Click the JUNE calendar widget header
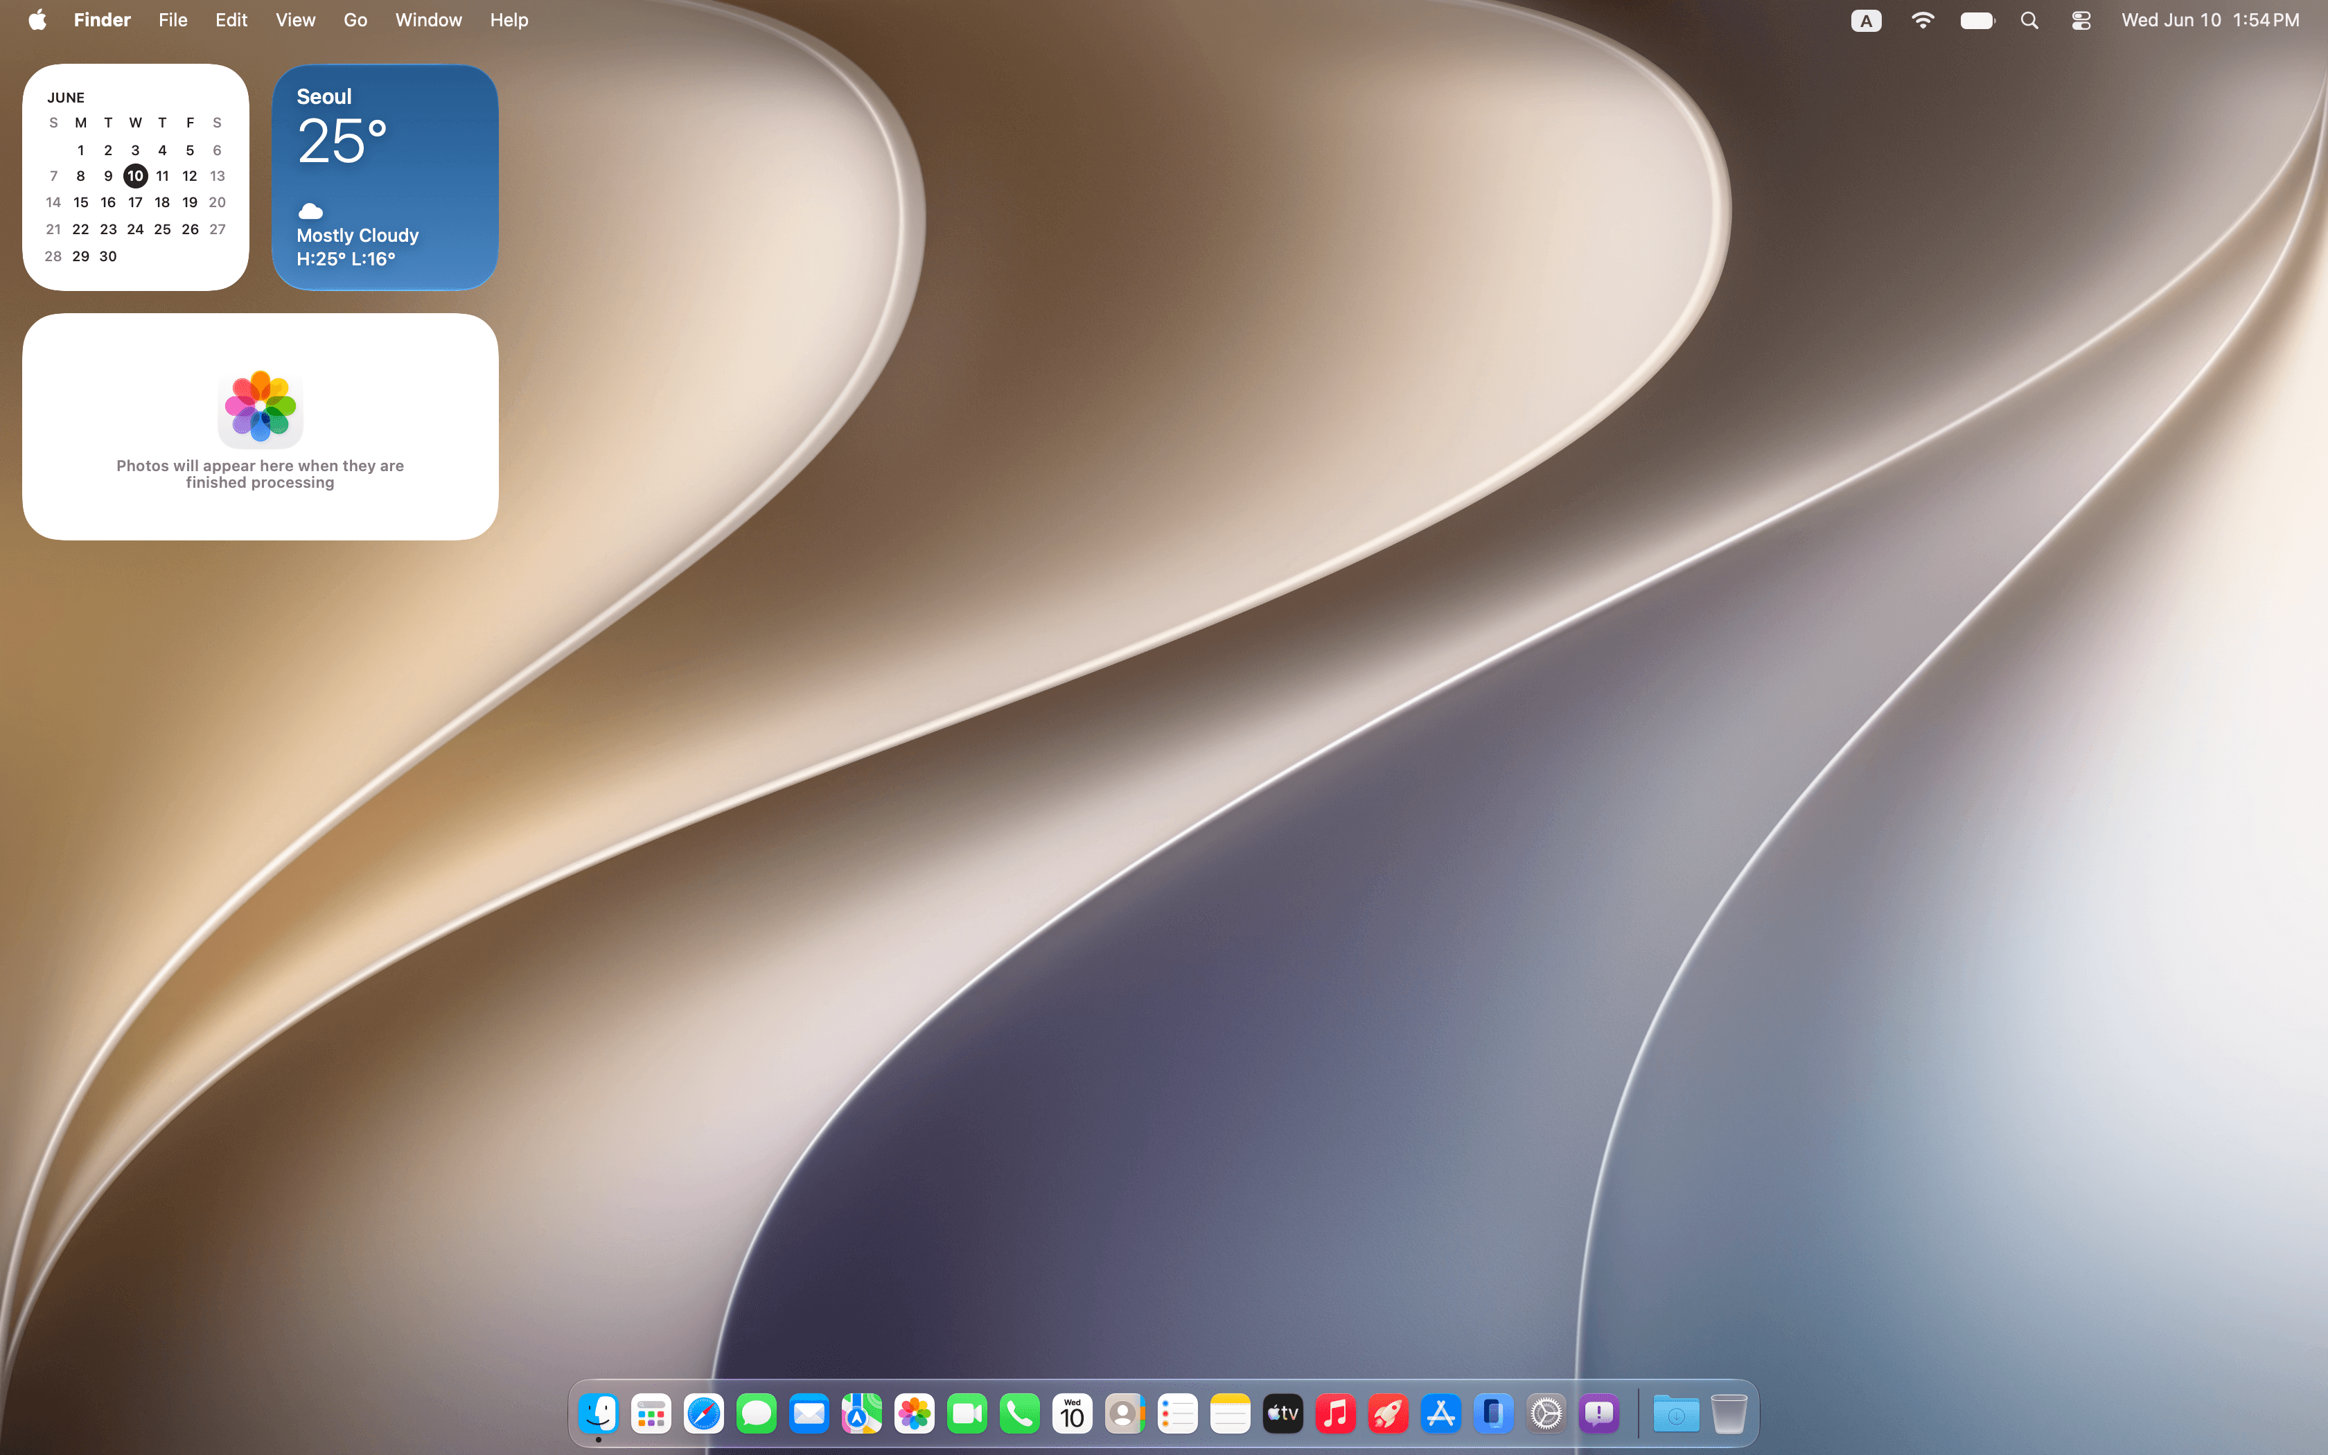The width and height of the screenshot is (2328, 1455). (65, 97)
